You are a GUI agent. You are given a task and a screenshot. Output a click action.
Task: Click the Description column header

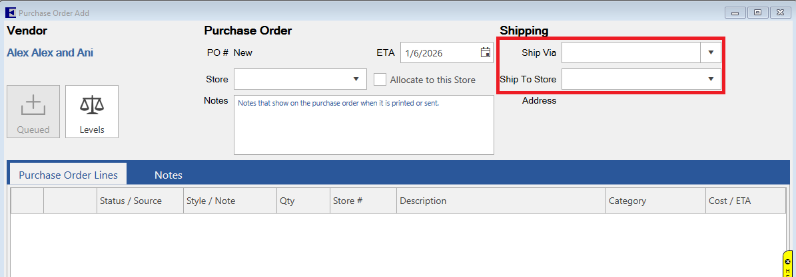[x=423, y=201]
